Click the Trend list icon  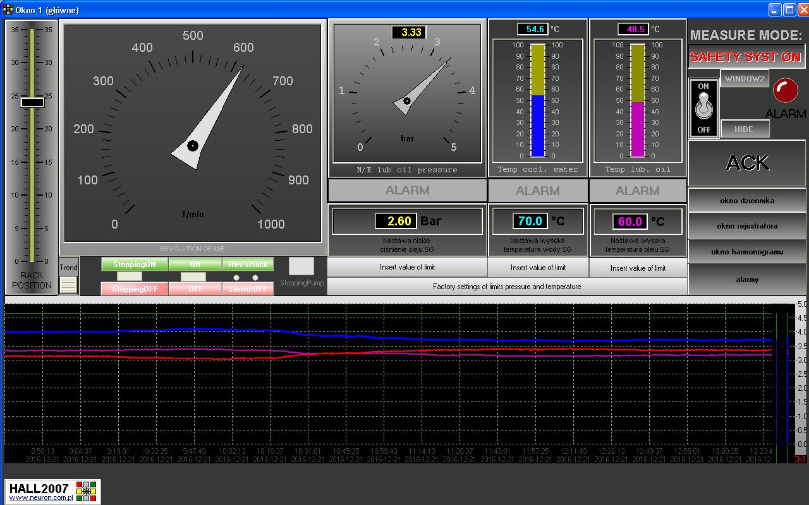click(68, 285)
